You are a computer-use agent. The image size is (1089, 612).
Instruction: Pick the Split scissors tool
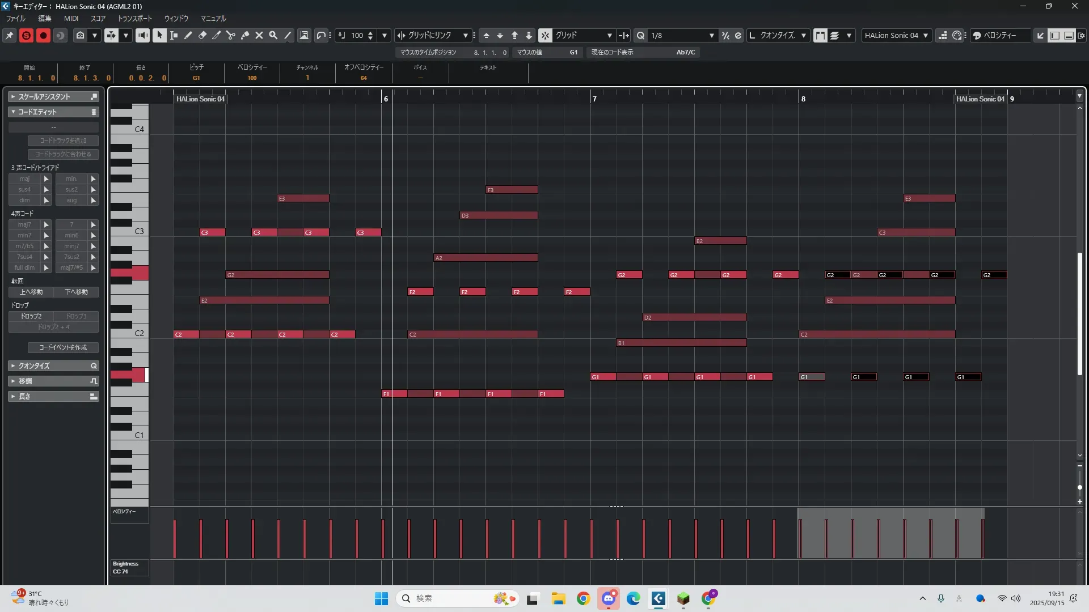tap(231, 35)
